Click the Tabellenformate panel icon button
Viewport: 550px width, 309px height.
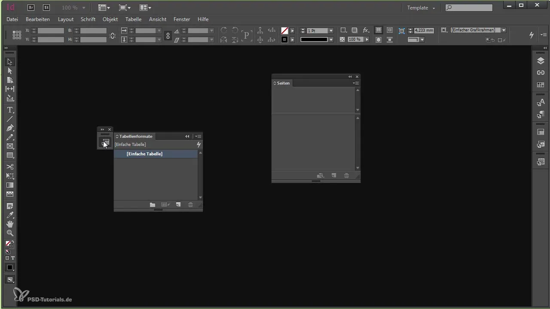[x=105, y=142]
